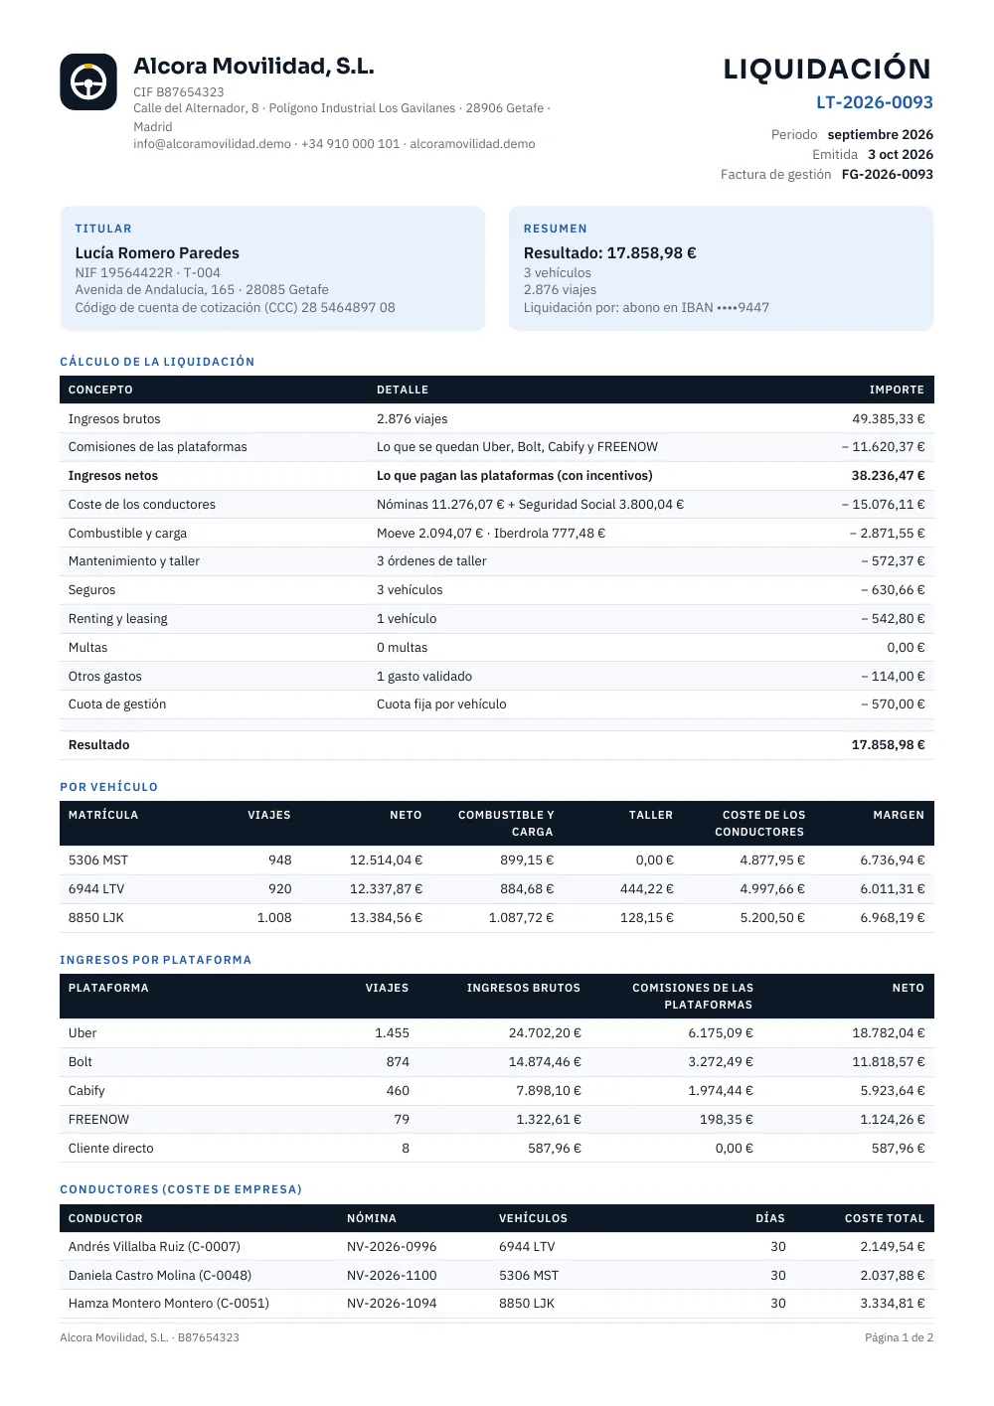Click the "INGRESOS POR PLATAFORMA" section heading
Screen dimensions: 994x1406
click(x=156, y=960)
